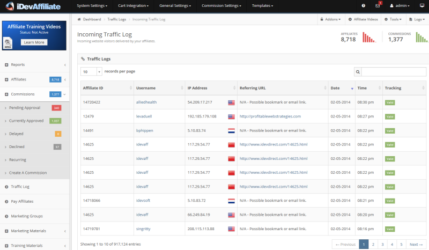Sort table by Date column
The image size is (429, 250).
(x=342, y=88)
